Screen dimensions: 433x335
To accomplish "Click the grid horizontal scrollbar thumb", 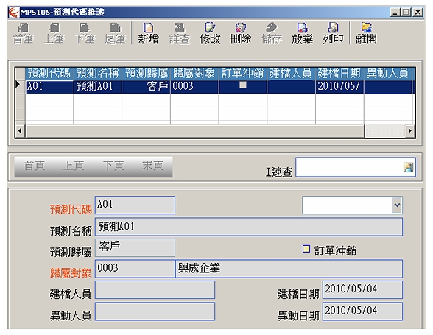I will pyautogui.click(x=194, y=130).
